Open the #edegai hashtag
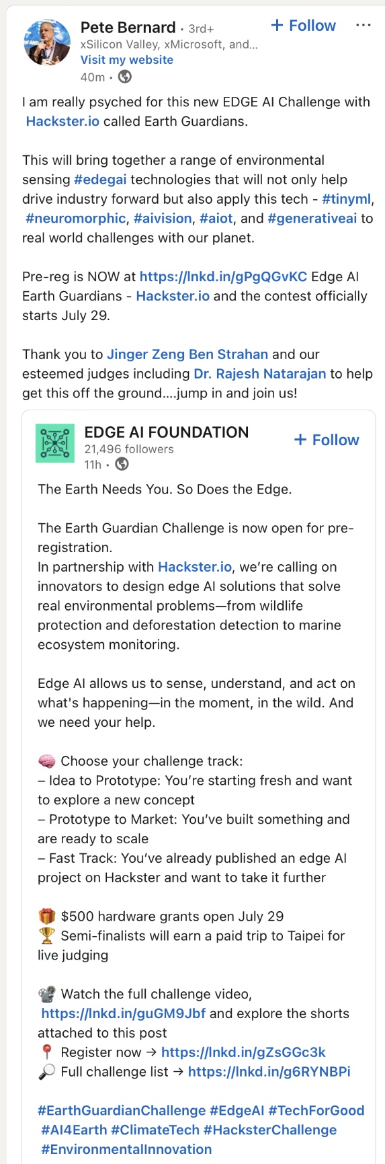 pyautogui.click(x=100, y=180)
